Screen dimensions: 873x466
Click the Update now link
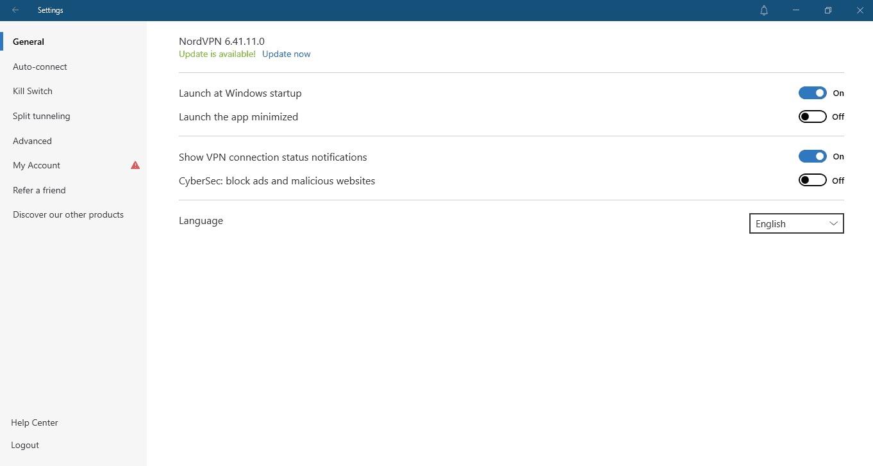286,54
